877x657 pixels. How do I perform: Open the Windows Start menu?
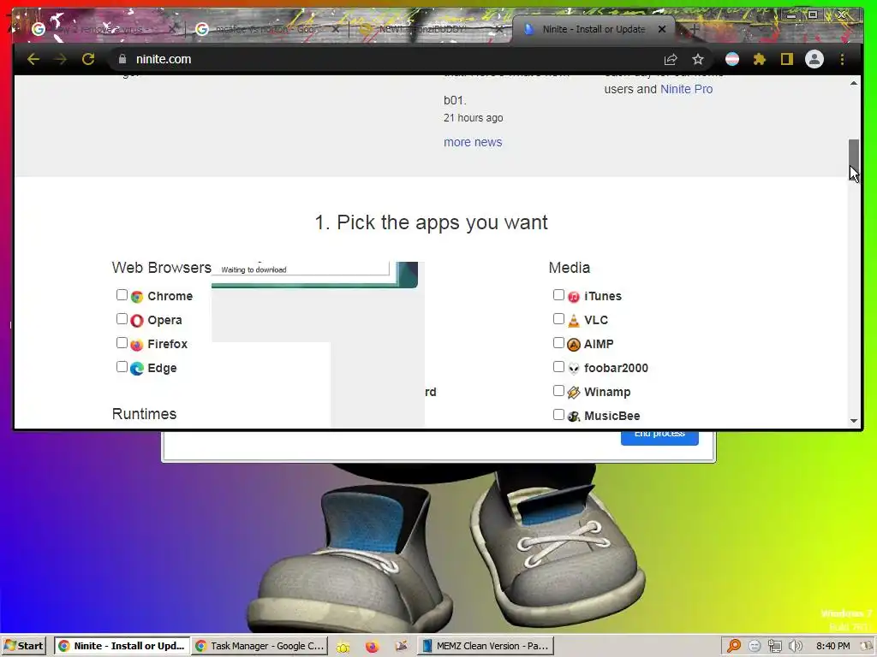point(23,646)
